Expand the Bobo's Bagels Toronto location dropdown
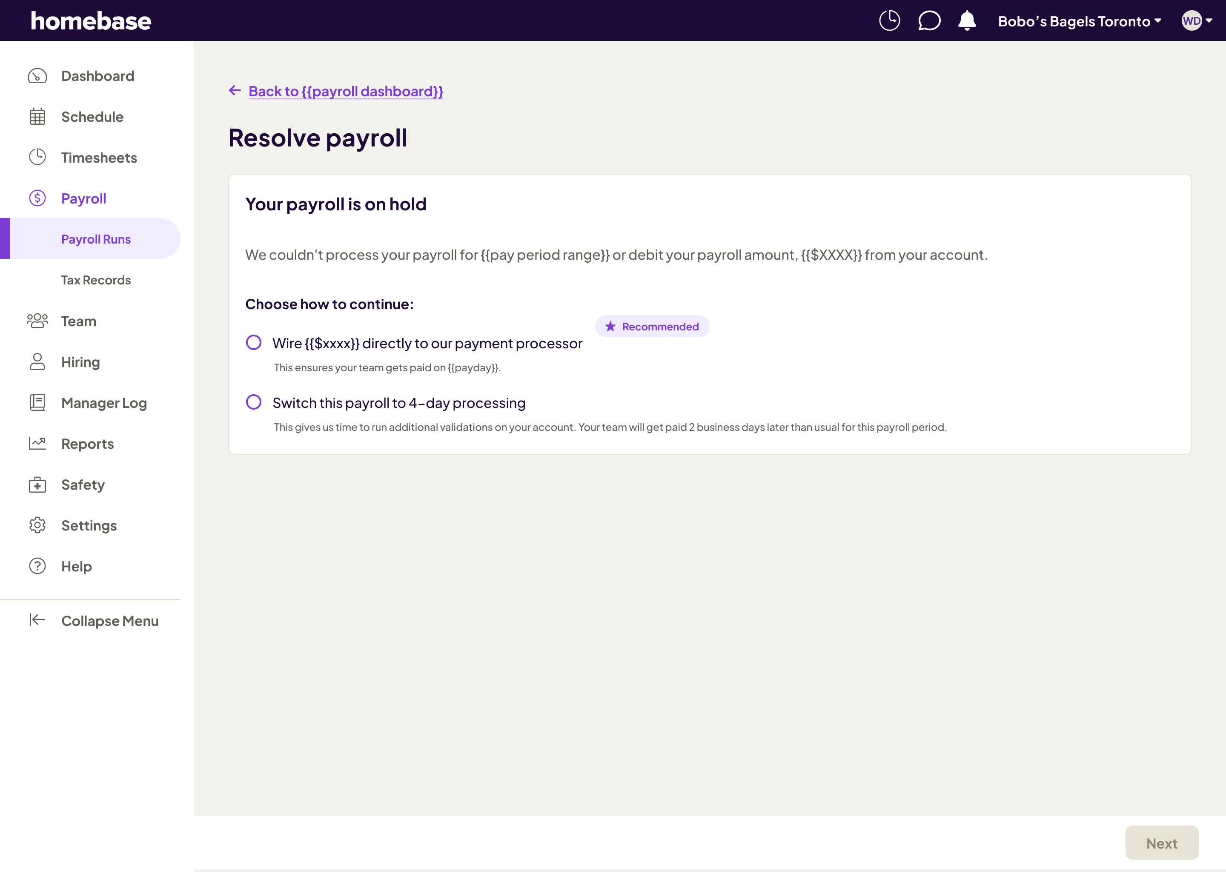The image size is (1226, 872). pyautogui.click(x=1079, y=21)
